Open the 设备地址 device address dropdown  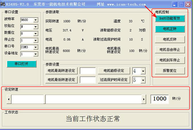pos(35,54)
